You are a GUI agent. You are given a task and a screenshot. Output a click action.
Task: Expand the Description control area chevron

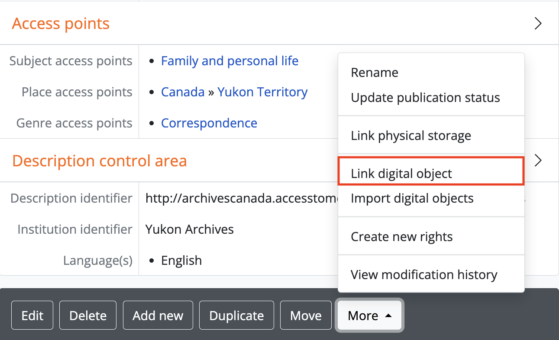tap(538, 161)
